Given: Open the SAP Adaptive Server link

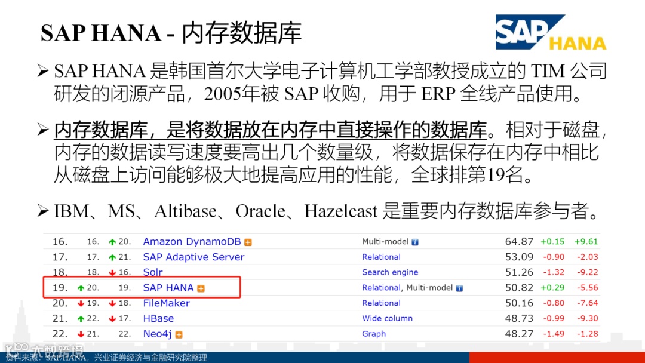Looking at the screenshot, I should (x=193, y=257).
